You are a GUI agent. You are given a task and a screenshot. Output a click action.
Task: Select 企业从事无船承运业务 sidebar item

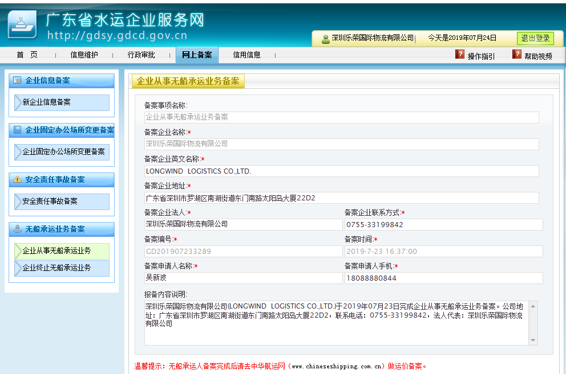62,251
